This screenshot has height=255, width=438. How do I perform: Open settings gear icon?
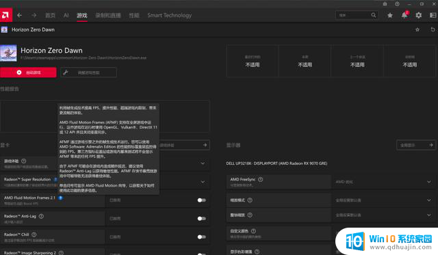pyautogui.click(x=418, y=15)
